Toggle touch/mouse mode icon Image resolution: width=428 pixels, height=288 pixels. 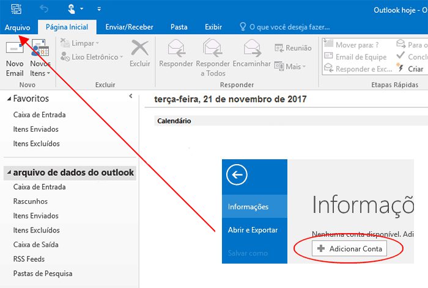click(x=72, y=9)
